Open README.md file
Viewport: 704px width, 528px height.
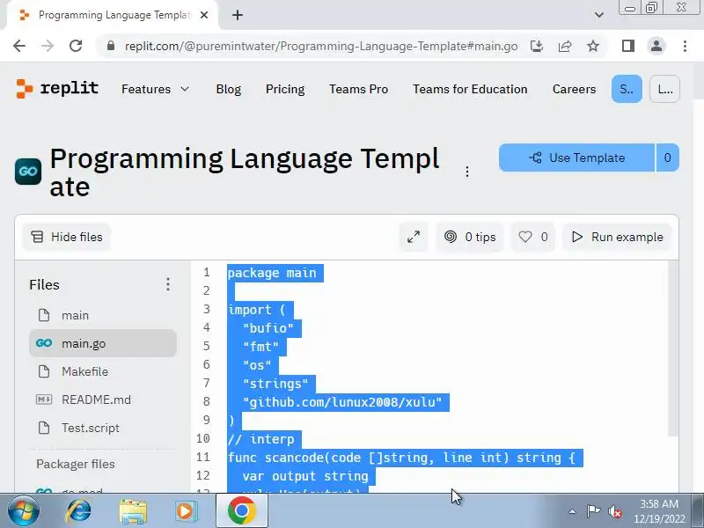103,400
